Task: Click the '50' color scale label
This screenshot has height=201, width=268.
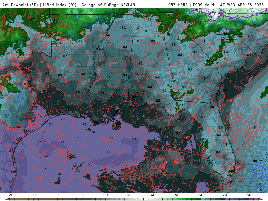Action: pyautogui.click(x=177, y=195)
